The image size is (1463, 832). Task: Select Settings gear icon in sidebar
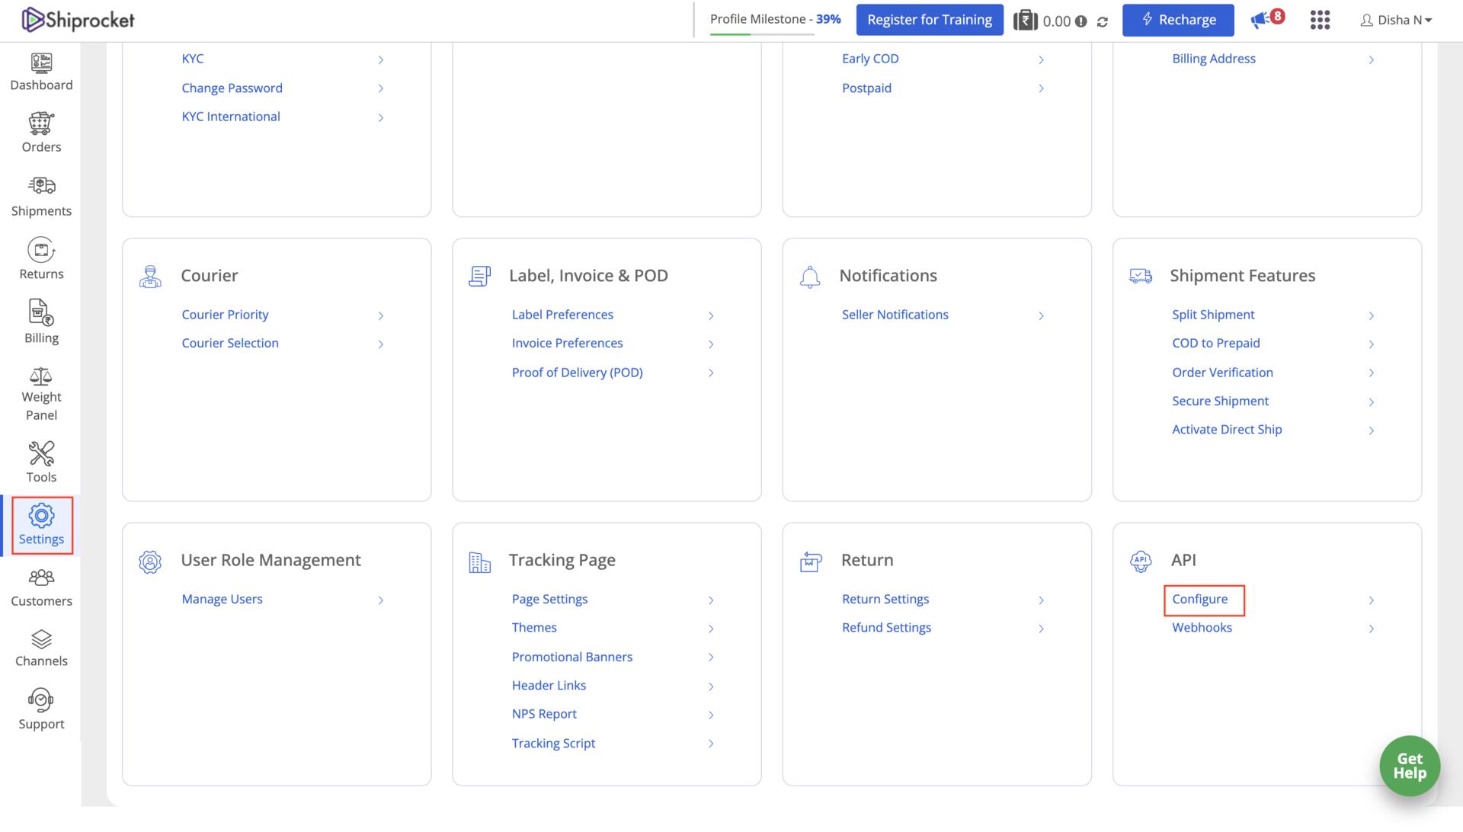click(x=41, y=516)
